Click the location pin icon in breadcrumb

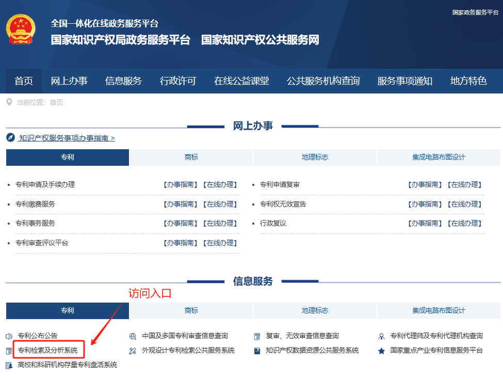click(9, 102)
